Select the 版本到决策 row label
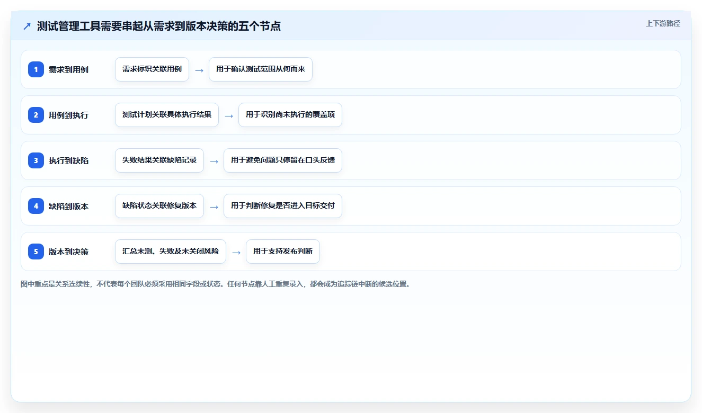Image resolution: width=702 pixels, height=413 pixels. coord(68,252)
